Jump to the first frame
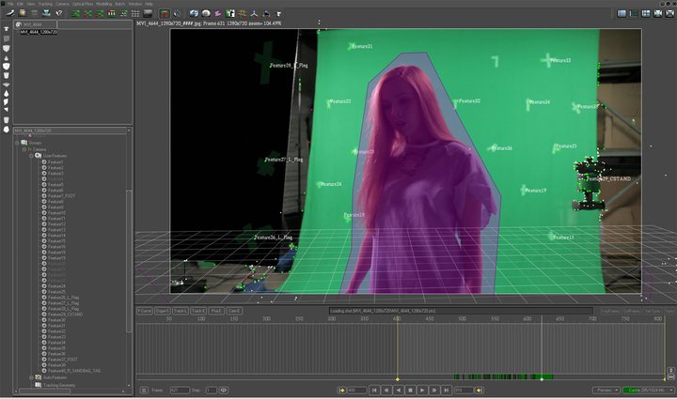 pos(374,391)
